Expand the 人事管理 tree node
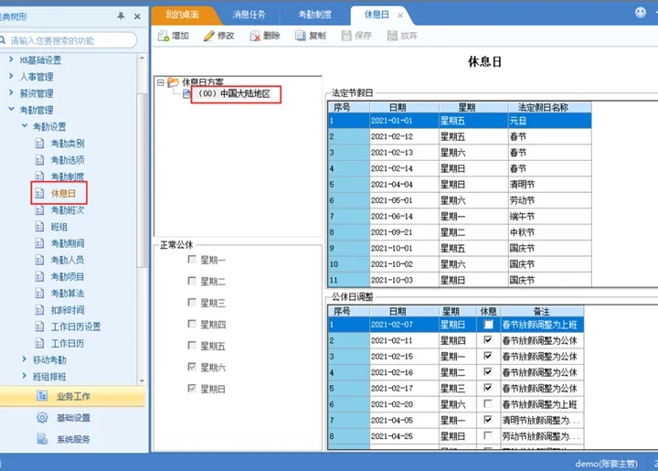Viewport: 658px width, 471px height. 11,76
